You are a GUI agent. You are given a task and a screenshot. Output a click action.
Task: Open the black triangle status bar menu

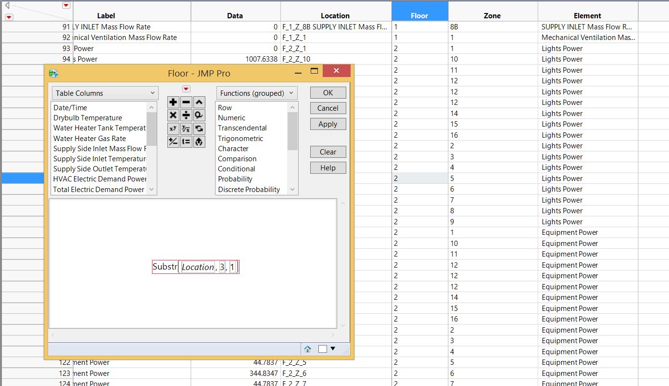pyautogui.click(x=333, y=348)
